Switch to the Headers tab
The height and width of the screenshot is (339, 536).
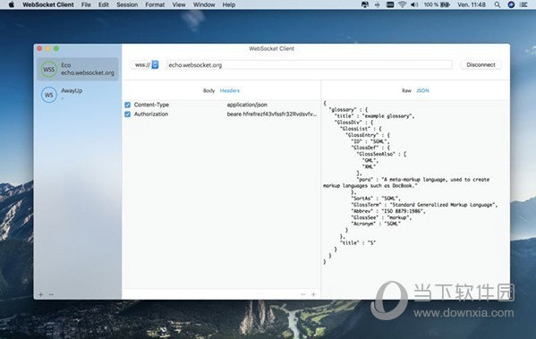coord(229,90)
